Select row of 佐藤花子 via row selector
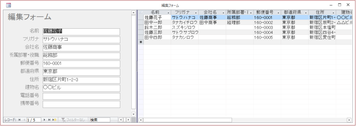 tap(141, 17)
